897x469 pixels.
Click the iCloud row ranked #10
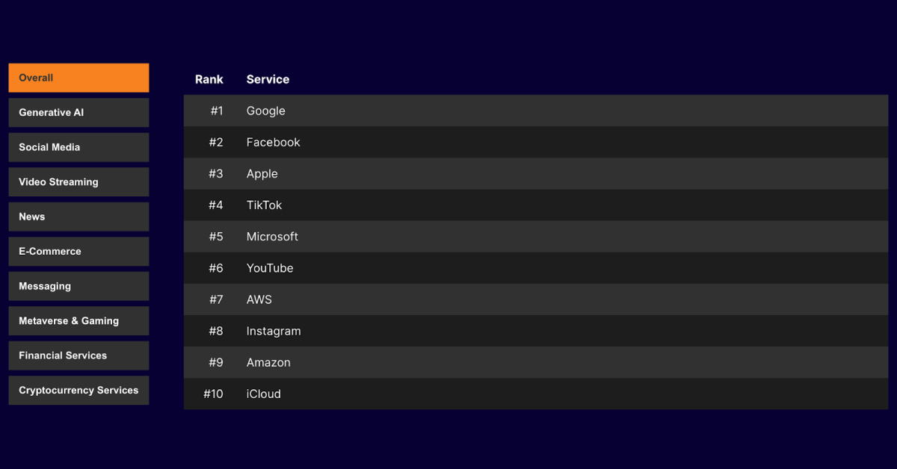pyautogui.click(x=263, y=394)
